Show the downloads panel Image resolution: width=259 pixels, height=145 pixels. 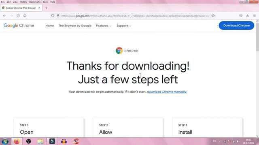247,16
